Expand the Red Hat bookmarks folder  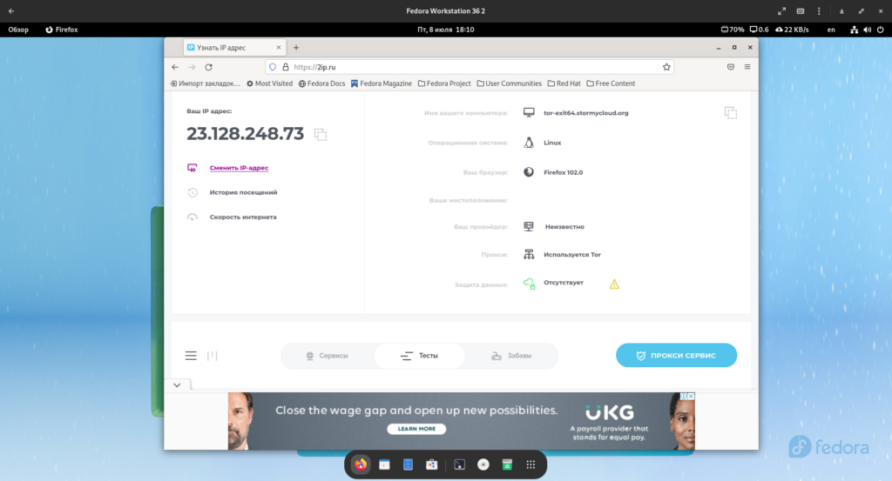point(564,84)
